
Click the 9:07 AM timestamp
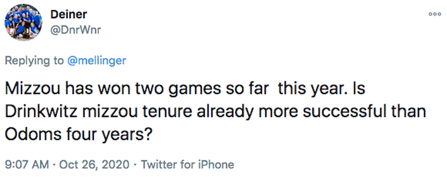coord(27,164)
